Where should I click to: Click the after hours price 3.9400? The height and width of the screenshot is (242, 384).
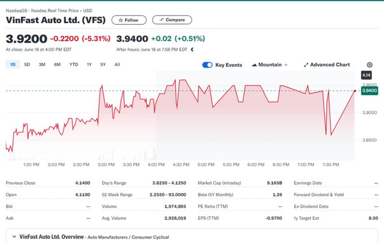(132, 39)
